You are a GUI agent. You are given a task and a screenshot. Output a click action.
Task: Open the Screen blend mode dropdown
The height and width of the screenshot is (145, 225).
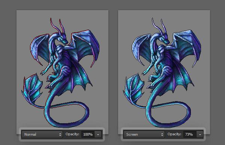(144, 135)
